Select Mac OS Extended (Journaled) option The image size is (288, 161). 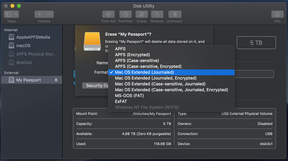[x=172, y=72]
